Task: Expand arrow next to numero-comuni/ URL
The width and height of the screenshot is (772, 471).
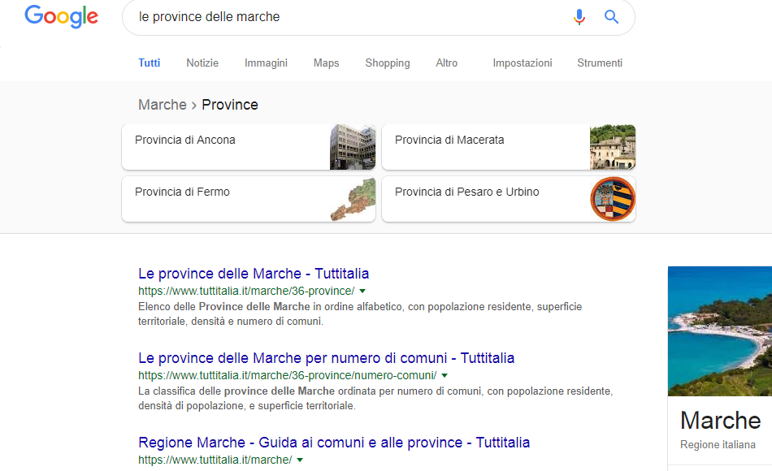Action: (445, 375)
